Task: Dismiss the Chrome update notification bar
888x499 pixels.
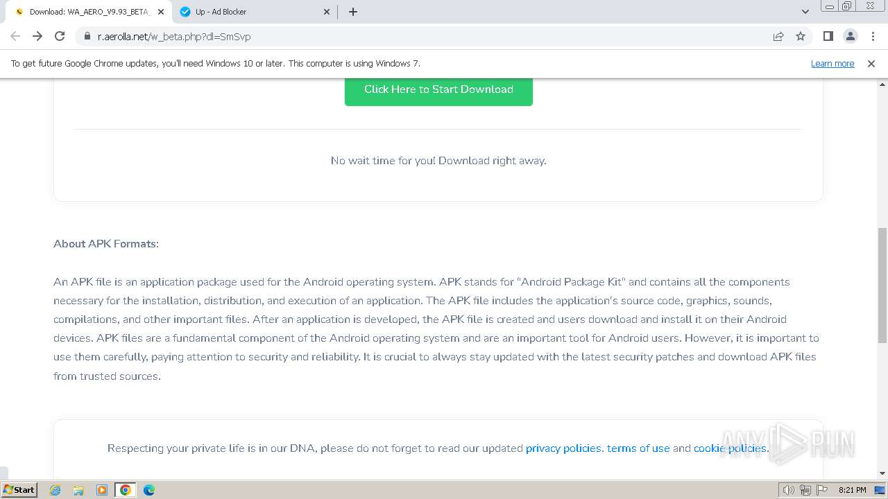Action: point(871,63)
